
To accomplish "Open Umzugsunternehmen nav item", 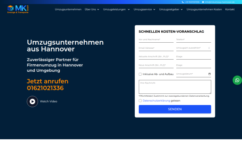I will tap(68, 9).
